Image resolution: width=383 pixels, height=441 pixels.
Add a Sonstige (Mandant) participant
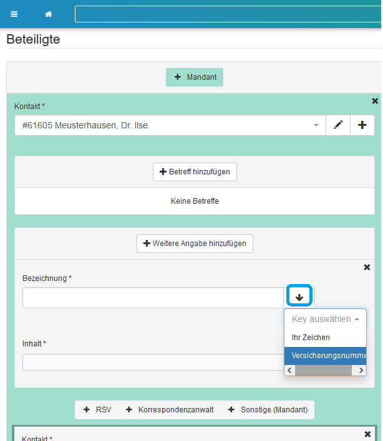[x=269, y=410]
